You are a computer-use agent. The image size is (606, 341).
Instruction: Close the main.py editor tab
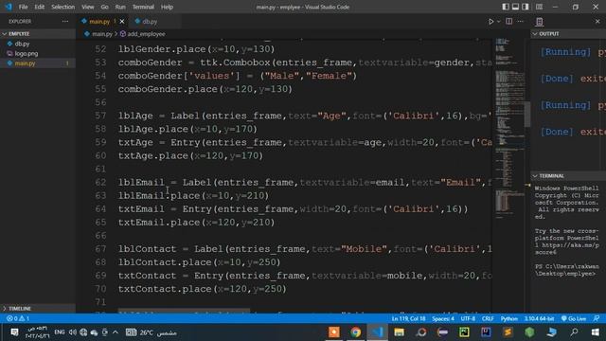122,22
